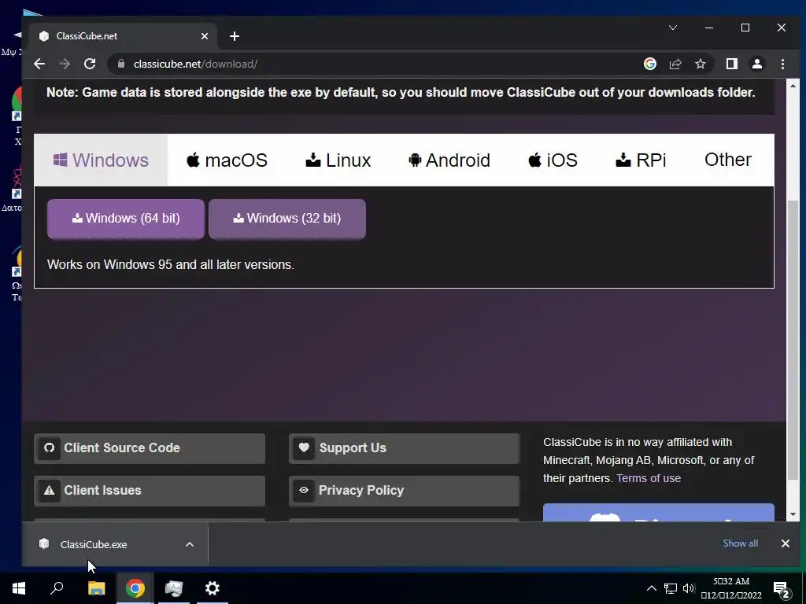806x604 pixels.
Task: Open Chrome three-dot menu
Action: [783, 64]
